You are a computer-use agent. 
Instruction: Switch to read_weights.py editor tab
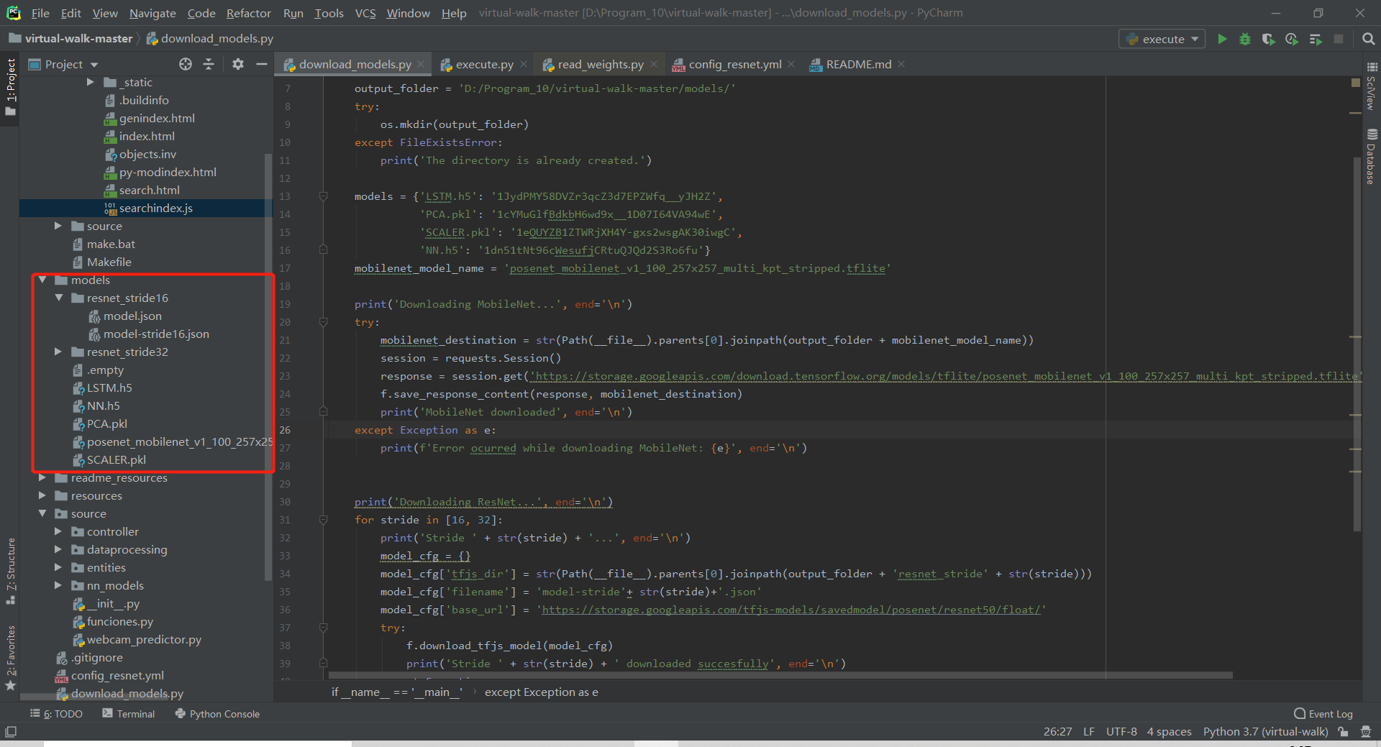pyautogui.click(x=601, y=64)
